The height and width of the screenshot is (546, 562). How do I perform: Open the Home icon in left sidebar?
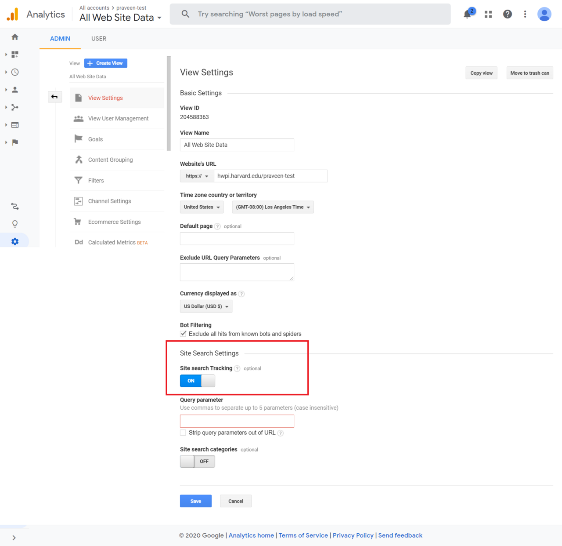click(15, 37)
